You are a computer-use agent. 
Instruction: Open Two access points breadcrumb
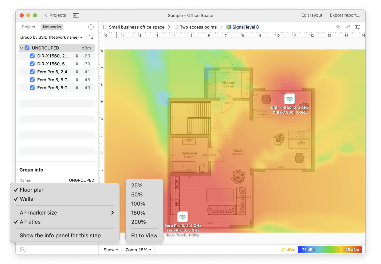coord(195,27)
